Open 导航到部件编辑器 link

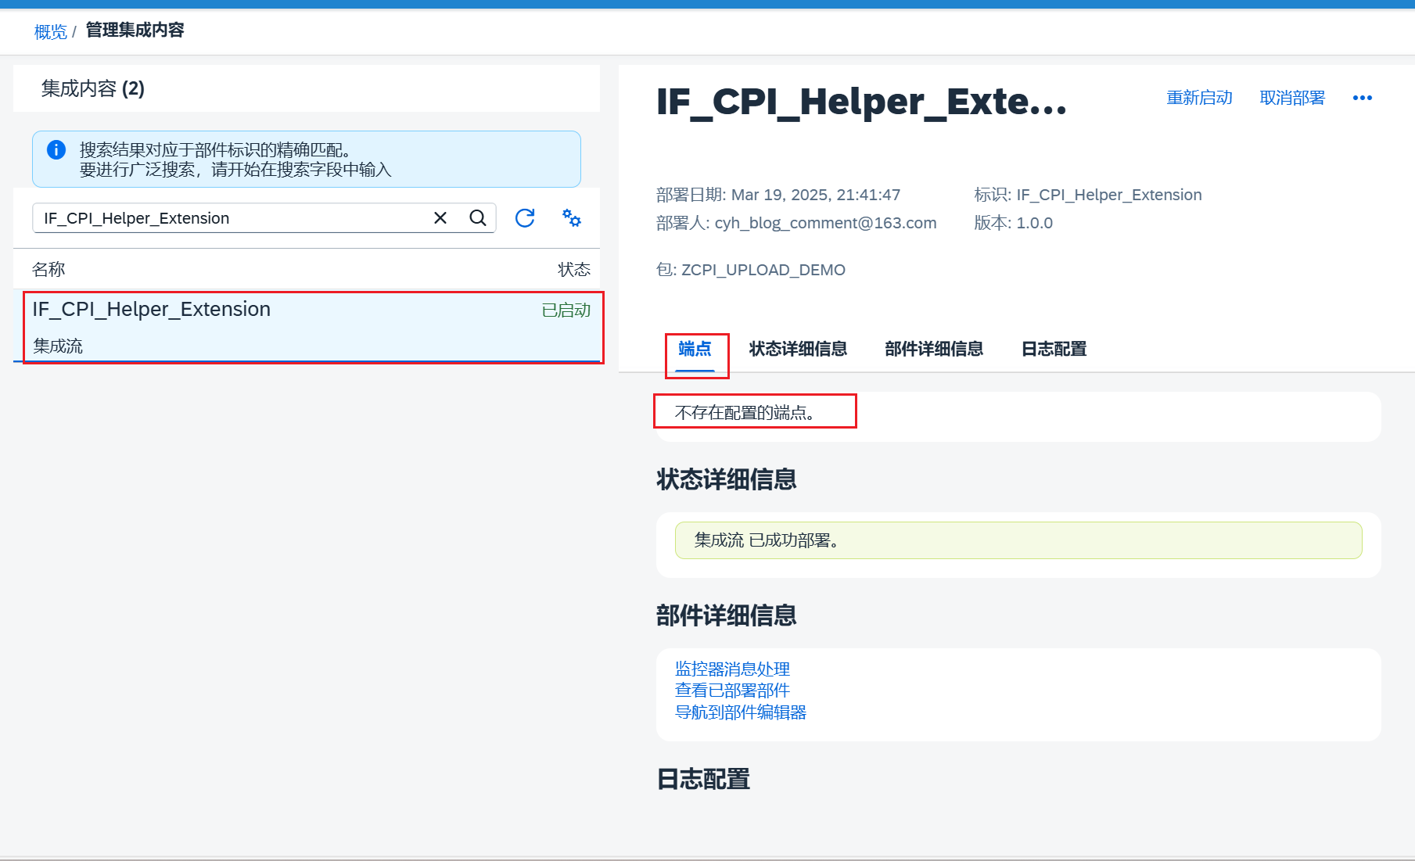pyautogui.click(x=739, y=712)
